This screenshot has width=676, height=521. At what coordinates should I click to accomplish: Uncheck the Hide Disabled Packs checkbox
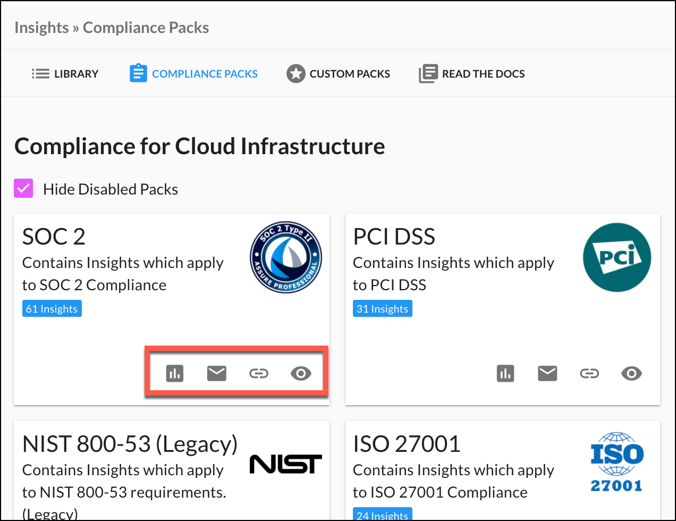pyautogui.click(x=23, y=188)
